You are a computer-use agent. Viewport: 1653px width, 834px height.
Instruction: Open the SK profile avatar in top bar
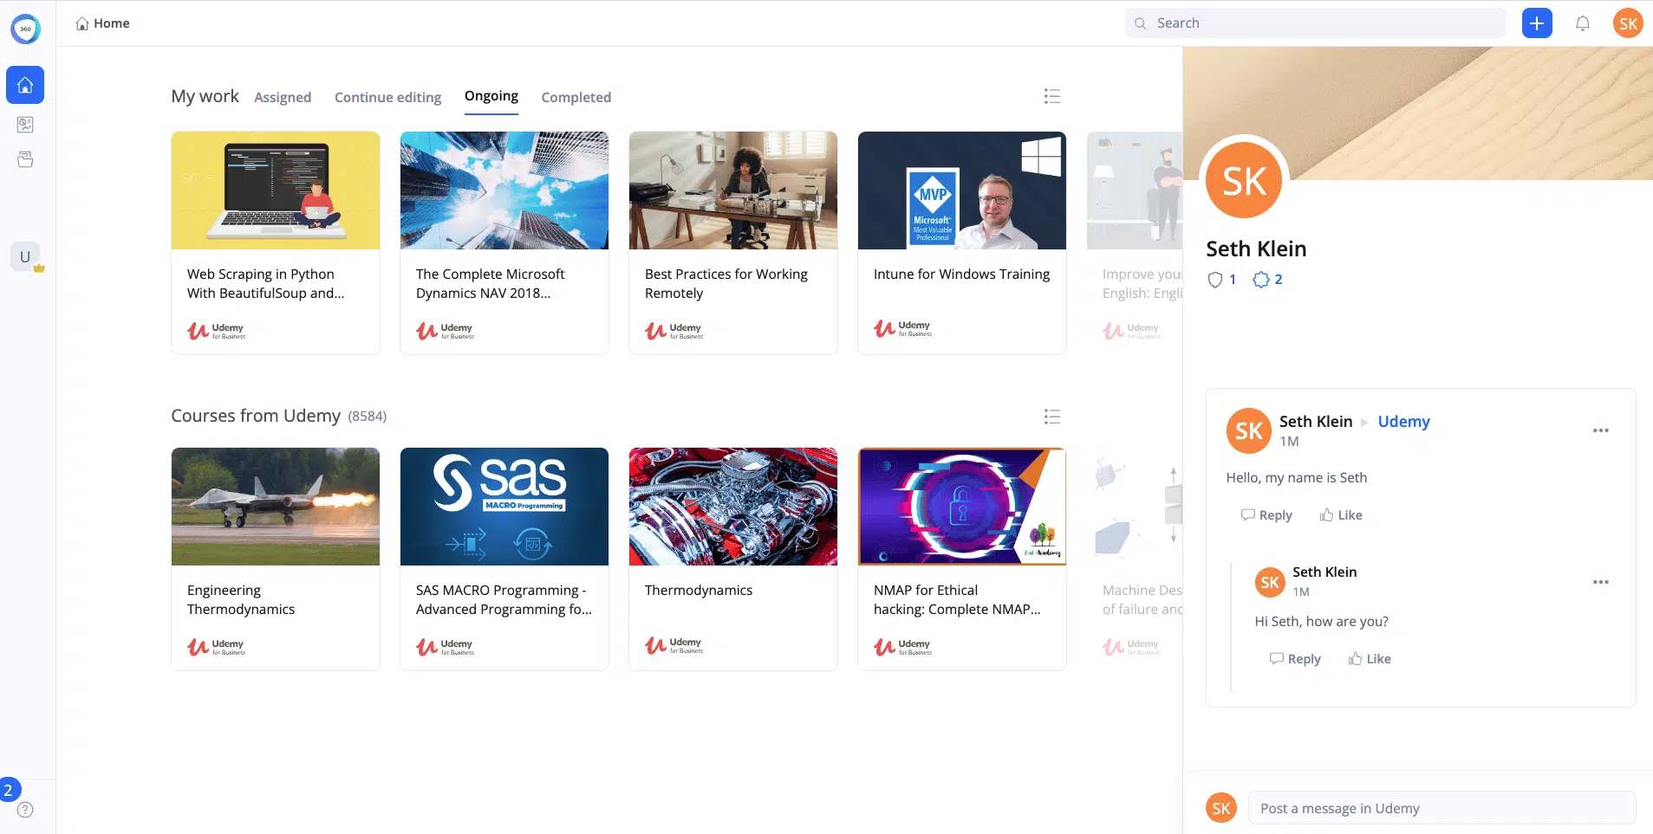[1628, 23]
